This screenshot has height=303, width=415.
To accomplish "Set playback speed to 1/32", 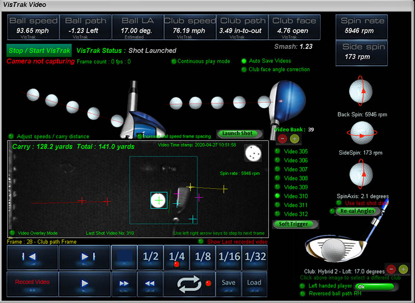I will click(255, 257).
